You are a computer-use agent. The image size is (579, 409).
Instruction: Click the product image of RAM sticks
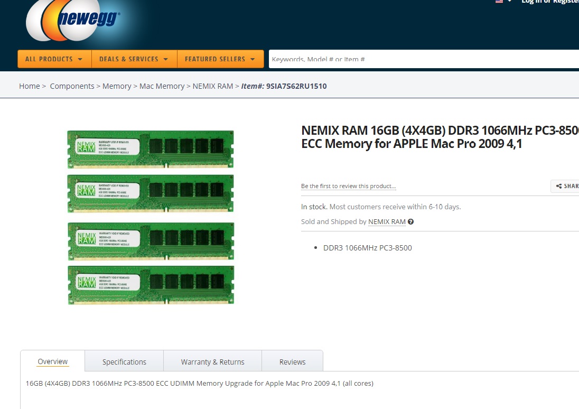point(151,217)
